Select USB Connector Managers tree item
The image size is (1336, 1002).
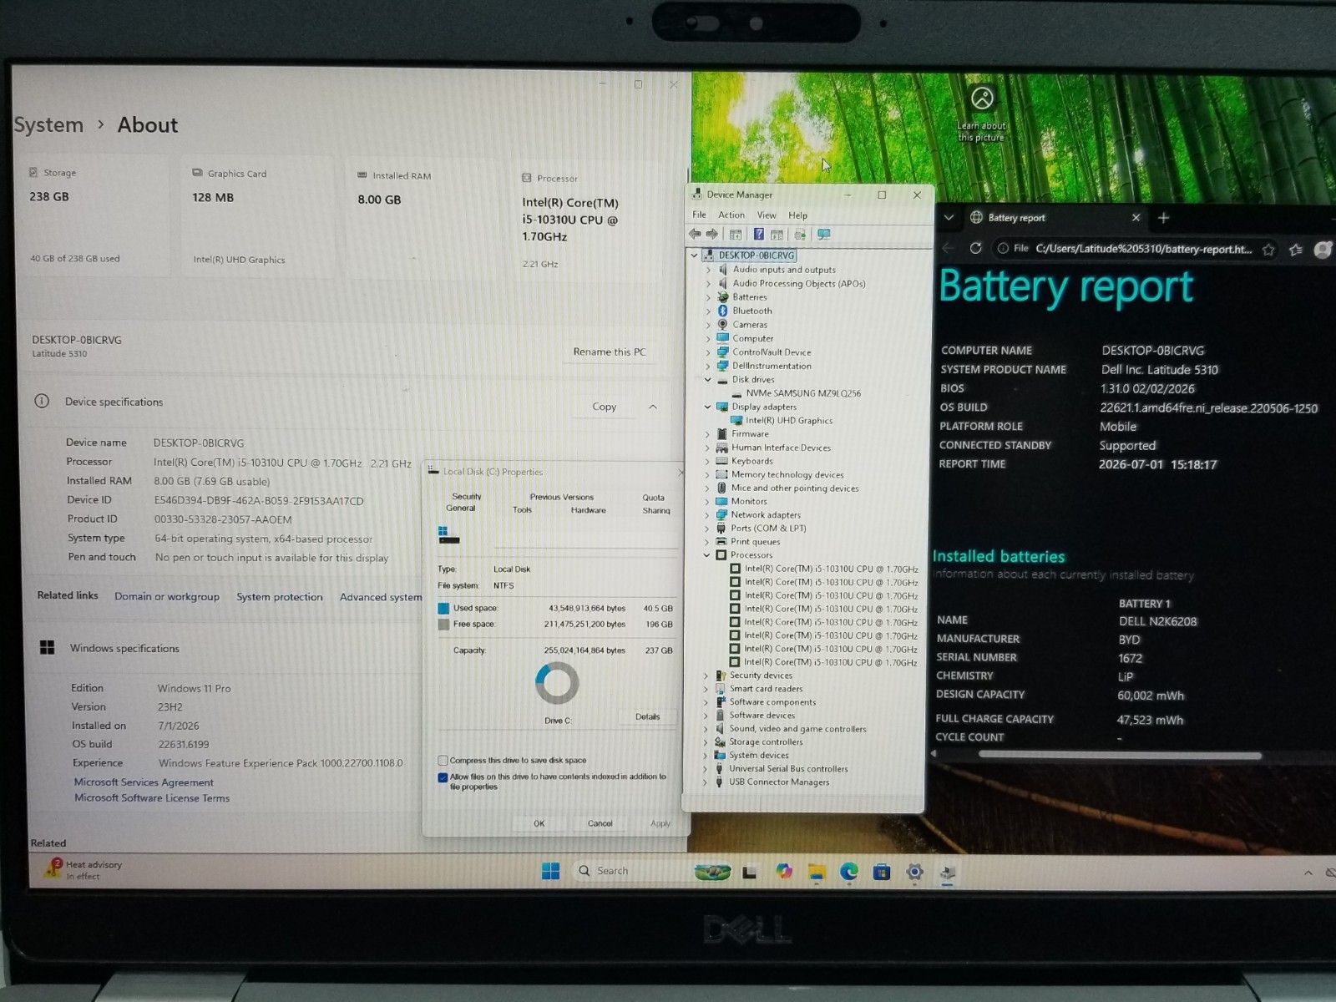pos(778,782)
